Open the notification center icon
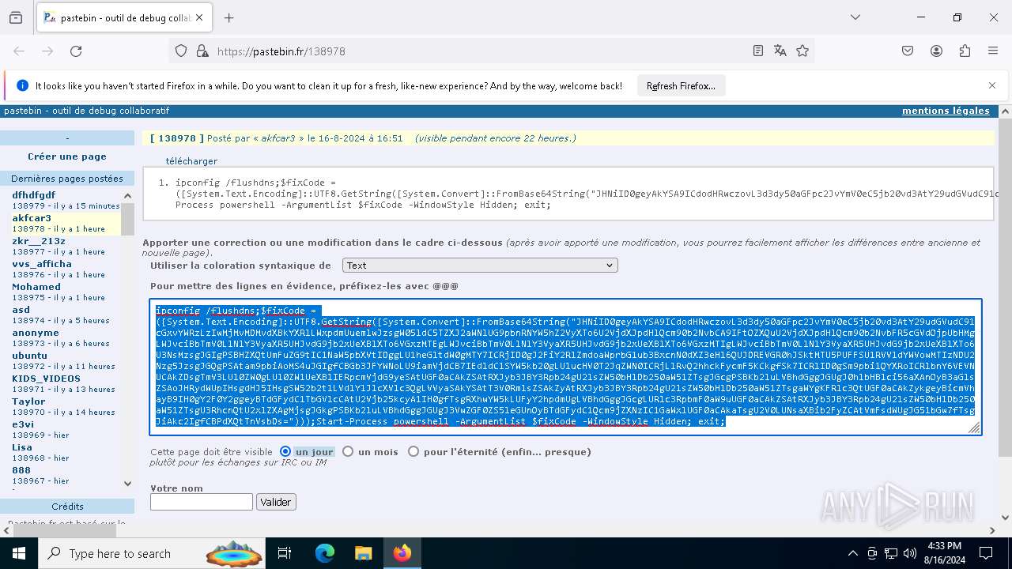 986,553
